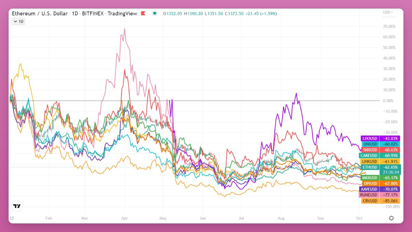The image size is (412, 232).
Task: Click the DPIUSD orange label
Action: 369,184
